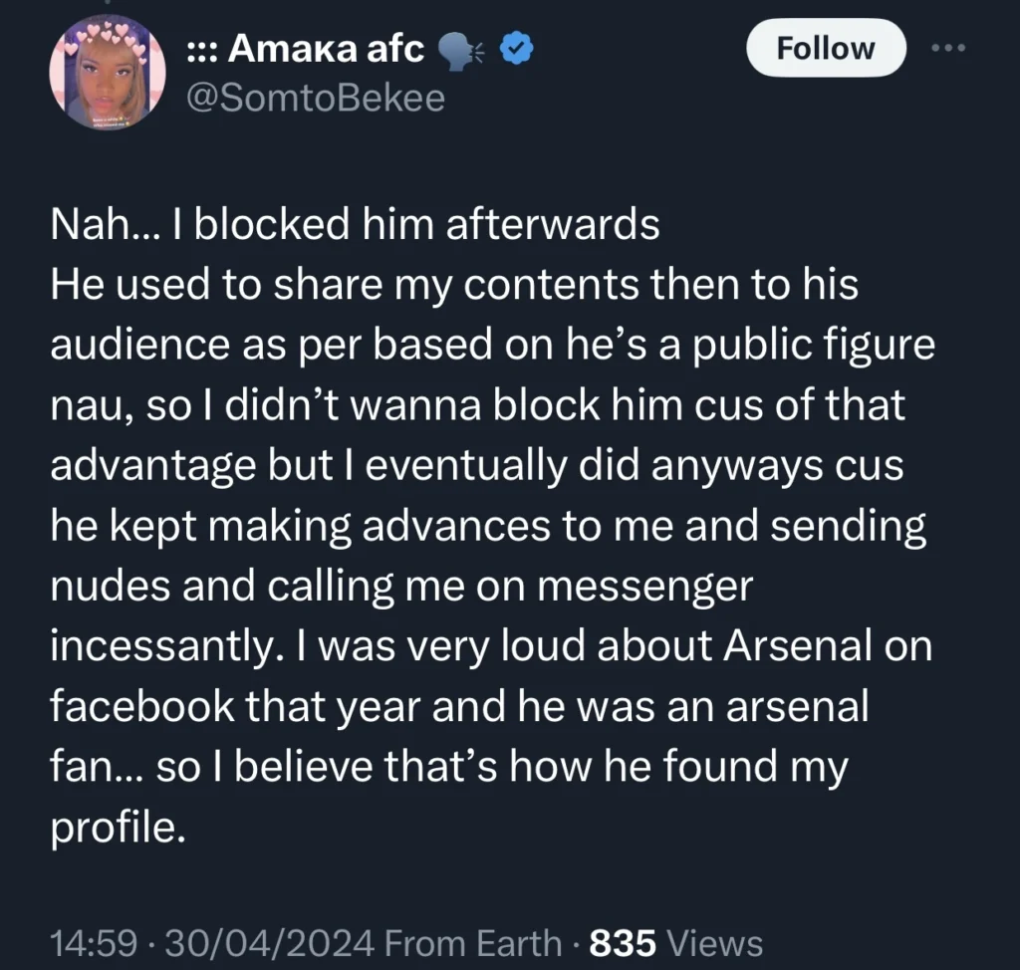Click the Follow button
Viewport: 1020px width, 970px height.
(825, 47)
